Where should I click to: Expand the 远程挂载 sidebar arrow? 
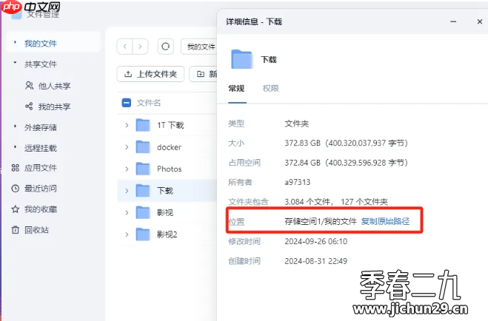[15, 146]
